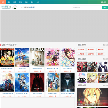Viewport: 108px width, 108px height.
Task: Open the 巧克力与香子兰 catgirl poster
Action: point(67,57)
